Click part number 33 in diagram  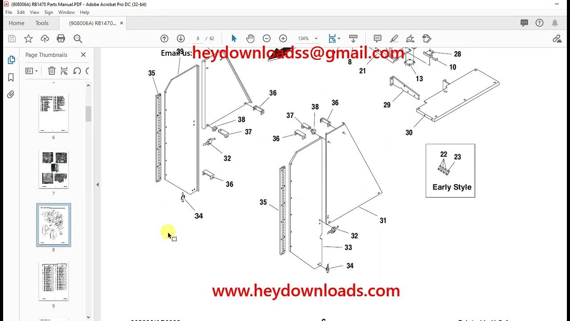(348, 247)
